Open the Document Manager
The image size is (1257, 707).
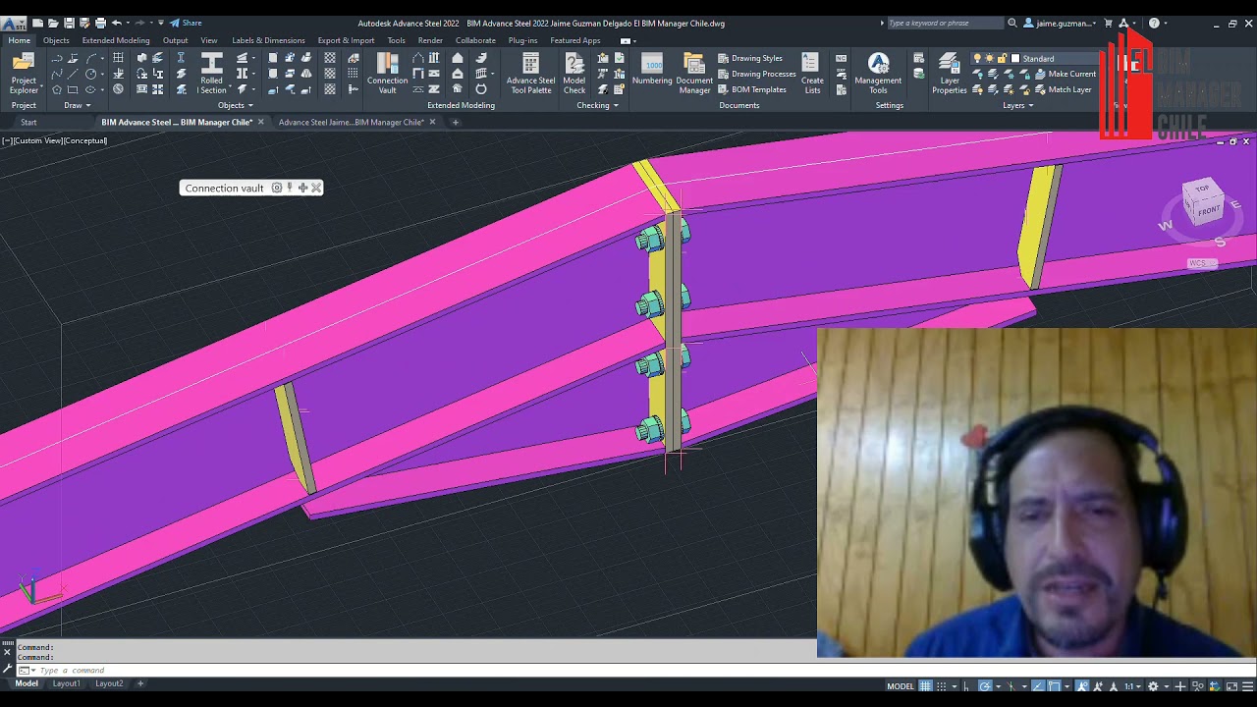[x=694, y=74]
